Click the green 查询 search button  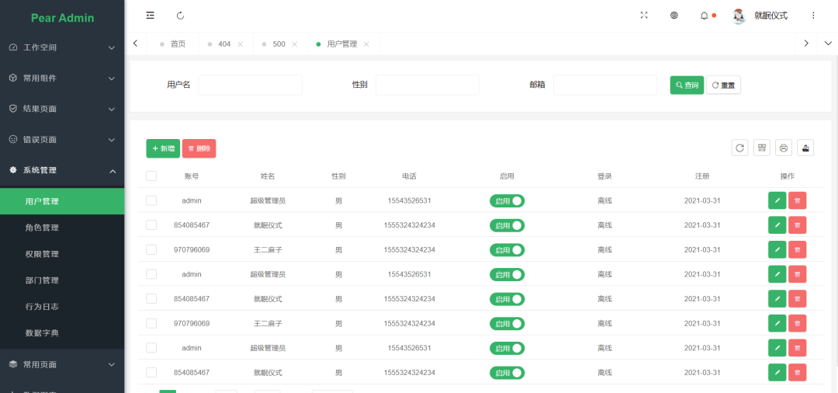point(687,85)
